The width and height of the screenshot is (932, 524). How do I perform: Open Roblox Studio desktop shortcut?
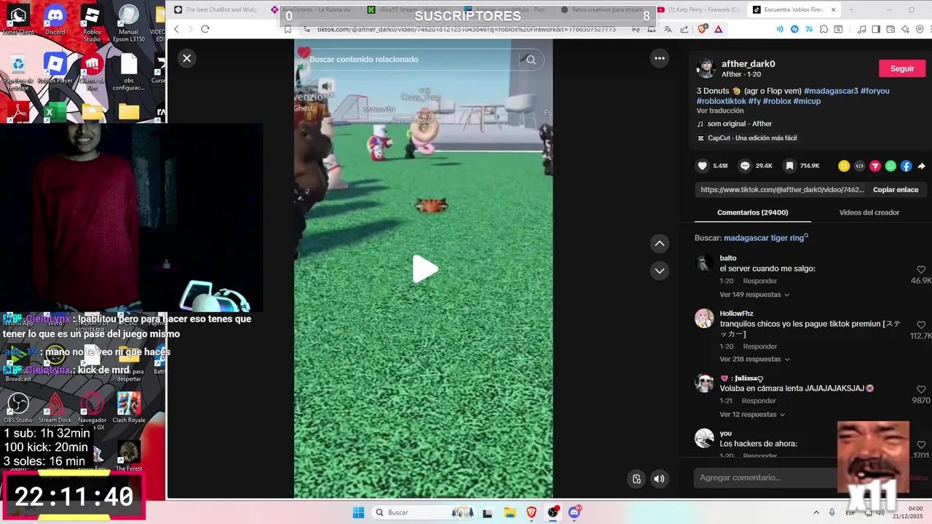[x=92, y=23]
